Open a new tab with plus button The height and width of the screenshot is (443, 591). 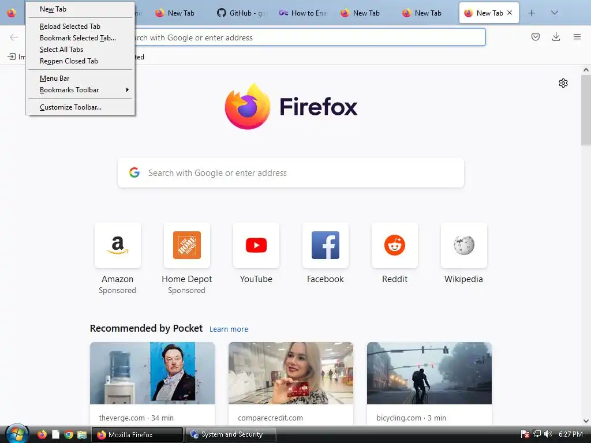point(532,13)
